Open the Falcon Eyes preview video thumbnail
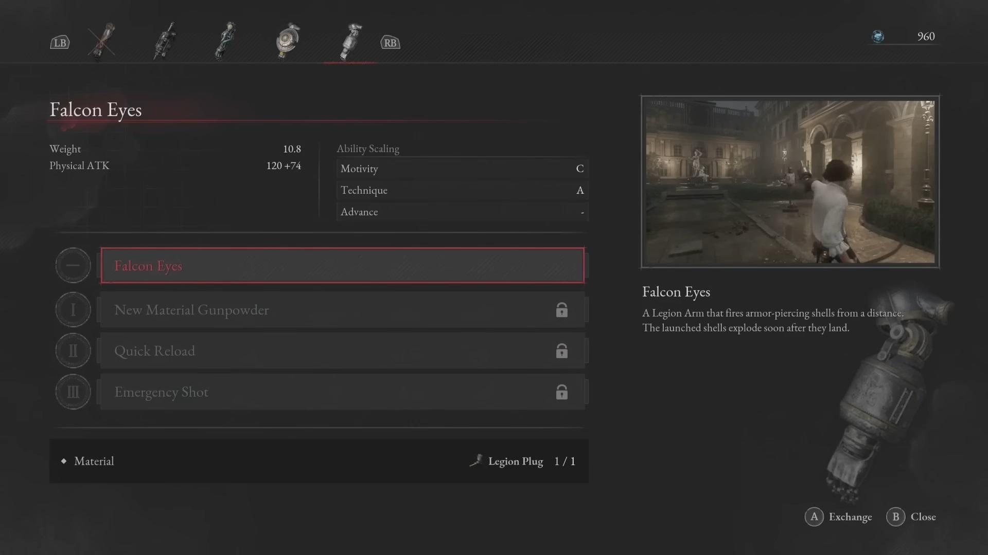 [x=790, y=182]
